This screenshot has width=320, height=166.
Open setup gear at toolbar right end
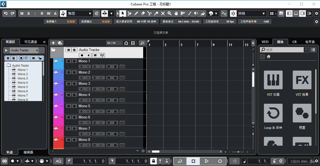(316, 13)
